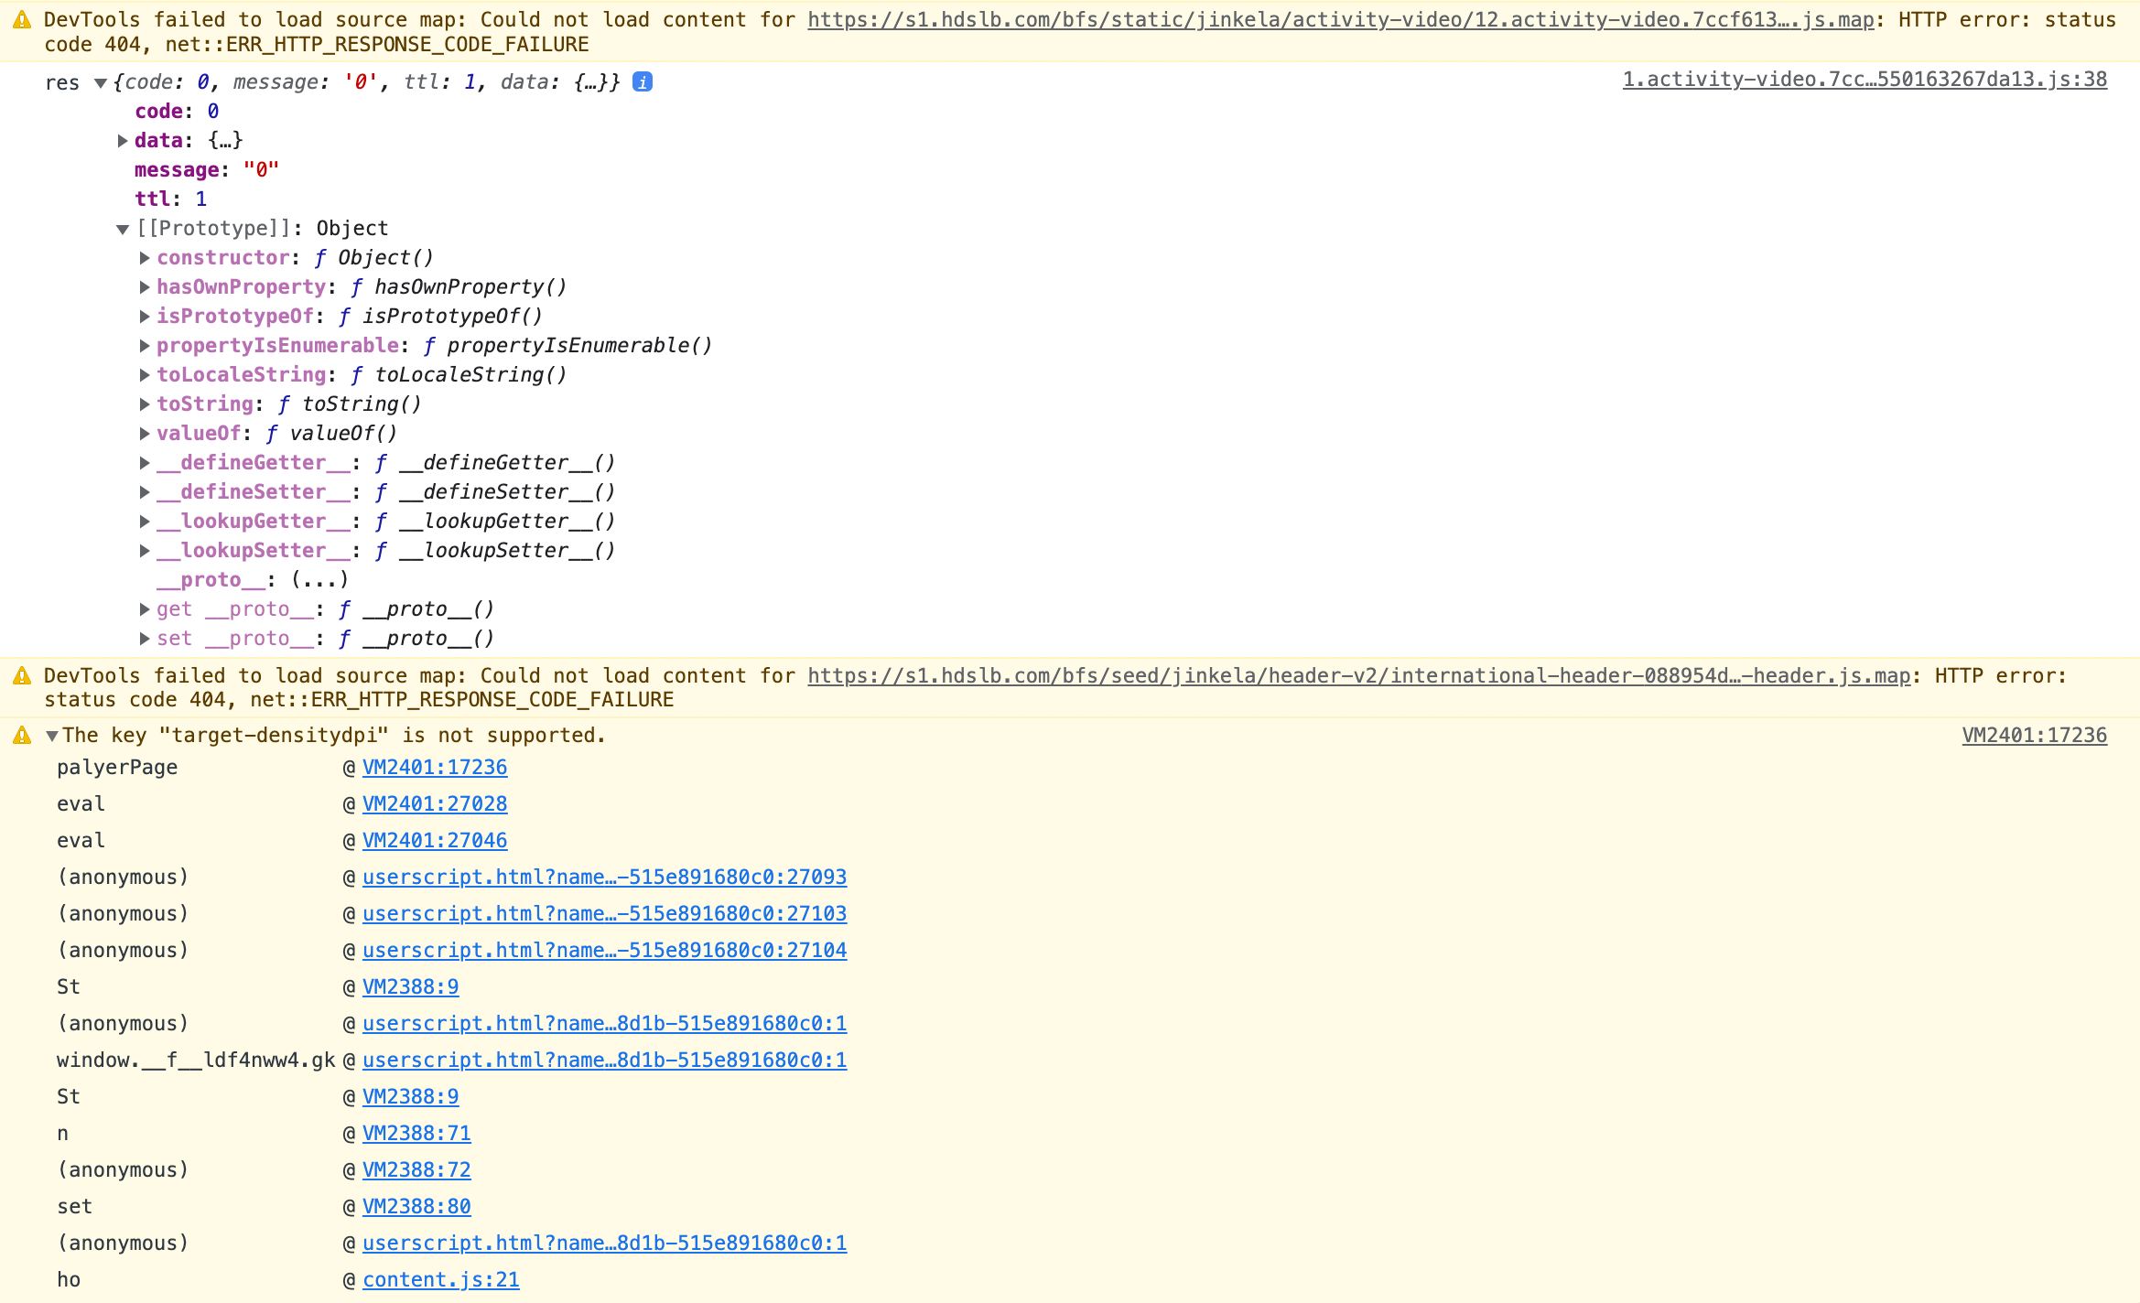The image size is (2140, 1303).
Task: Expand the propertyIsEnumerable entry
Action: 145,346
